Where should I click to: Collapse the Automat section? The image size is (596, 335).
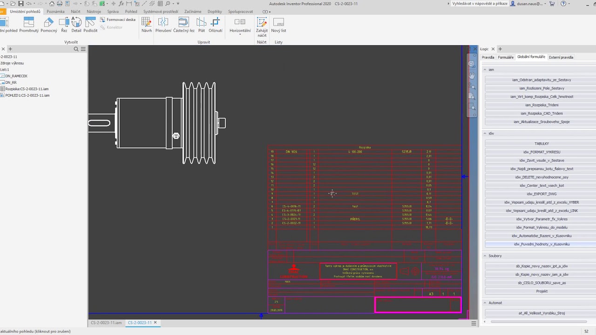pyautogui.click(x=485, y=303)
